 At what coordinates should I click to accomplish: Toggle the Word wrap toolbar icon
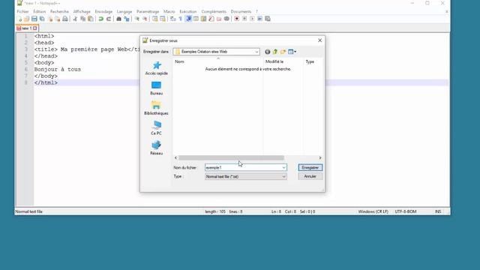pyautogui.click(x=173, y=19)
